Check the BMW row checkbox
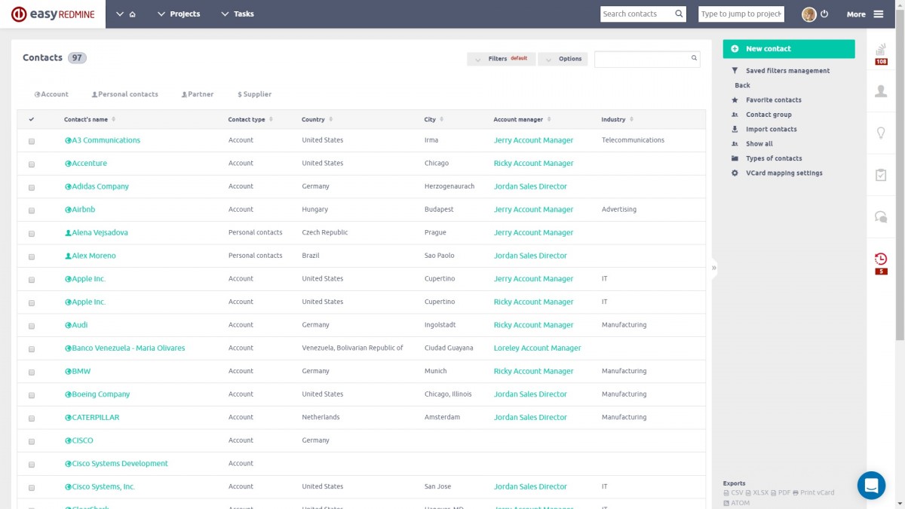Image resolution: width=905 pixels, height=509 pixels. click(x=32, y=372)
